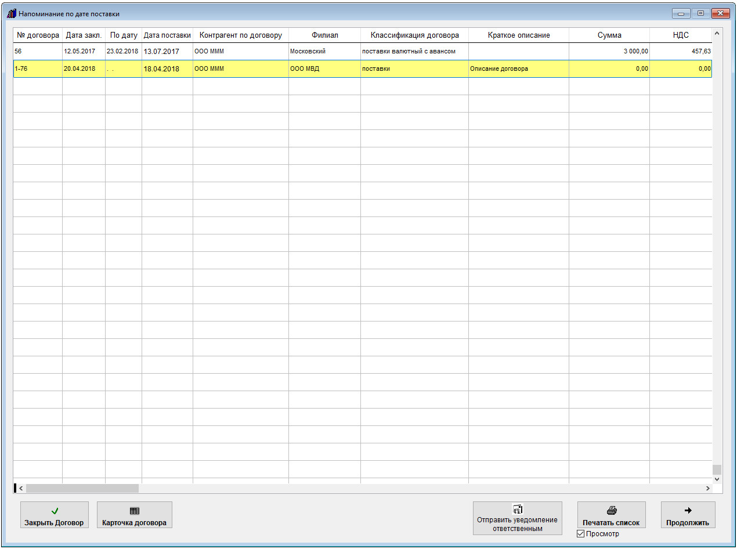Click поставки валютный с авансом cell

[x=414, y=51]
